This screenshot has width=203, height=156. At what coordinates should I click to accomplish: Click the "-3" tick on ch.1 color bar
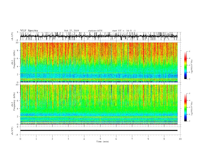pos(189,51)
